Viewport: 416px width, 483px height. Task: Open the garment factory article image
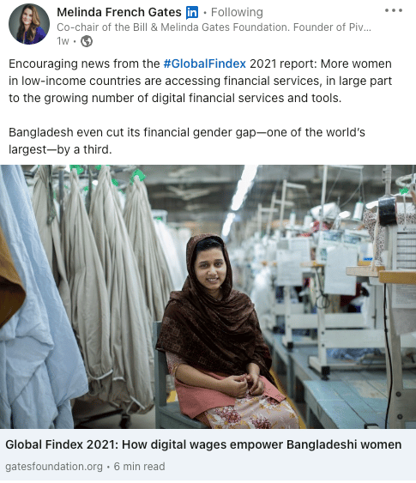tap(208, 297)
